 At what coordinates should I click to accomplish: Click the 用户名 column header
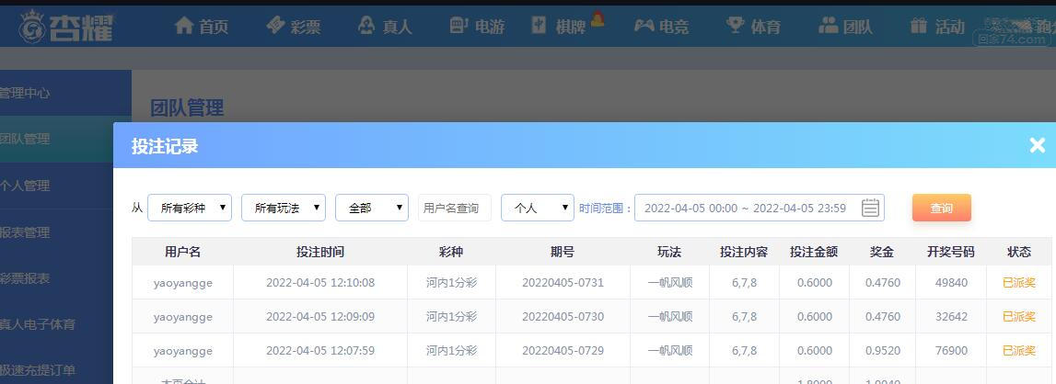(182, 252)
